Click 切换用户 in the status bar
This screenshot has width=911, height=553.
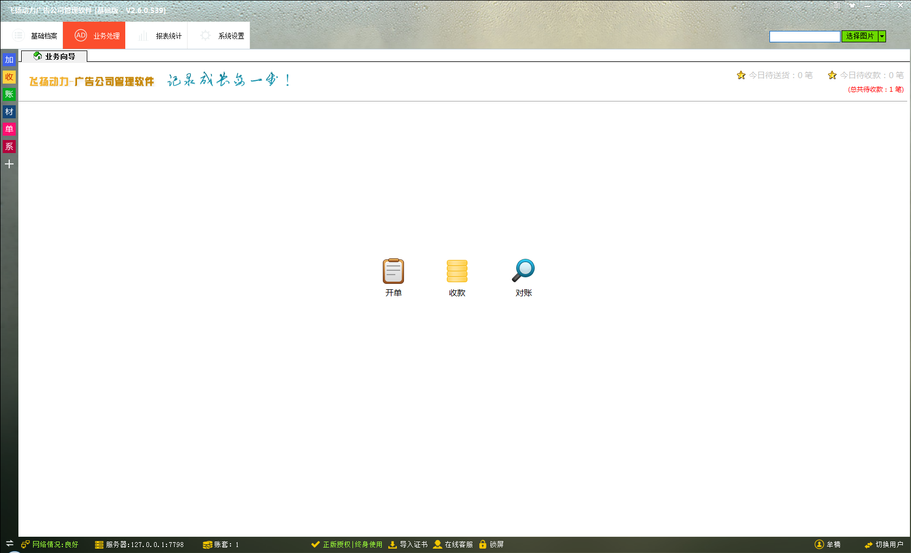(884, 544)
